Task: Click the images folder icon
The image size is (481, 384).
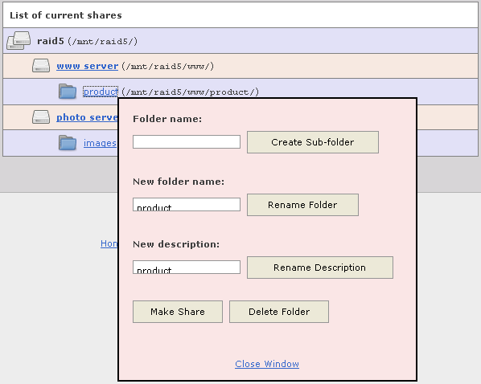Action: 68,143
